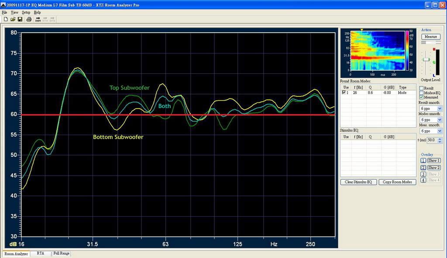
Task: Click Clear Stimulus EQ button
Action: click(358, 182)
